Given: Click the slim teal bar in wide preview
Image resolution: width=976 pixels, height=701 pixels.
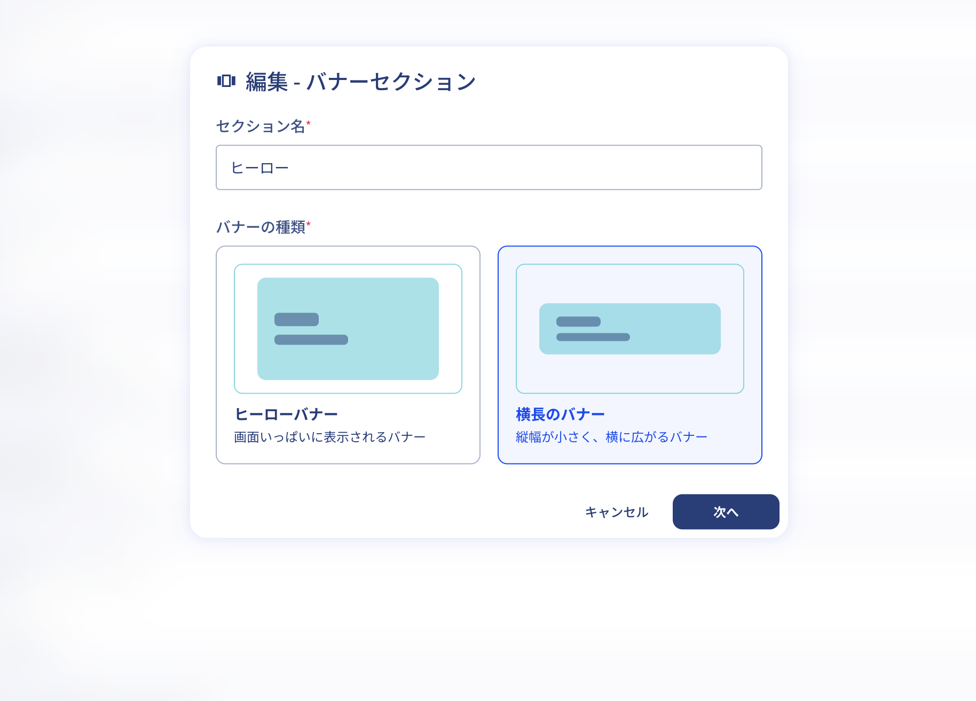Looking at the screenshot, I should [x=629, y=329].
